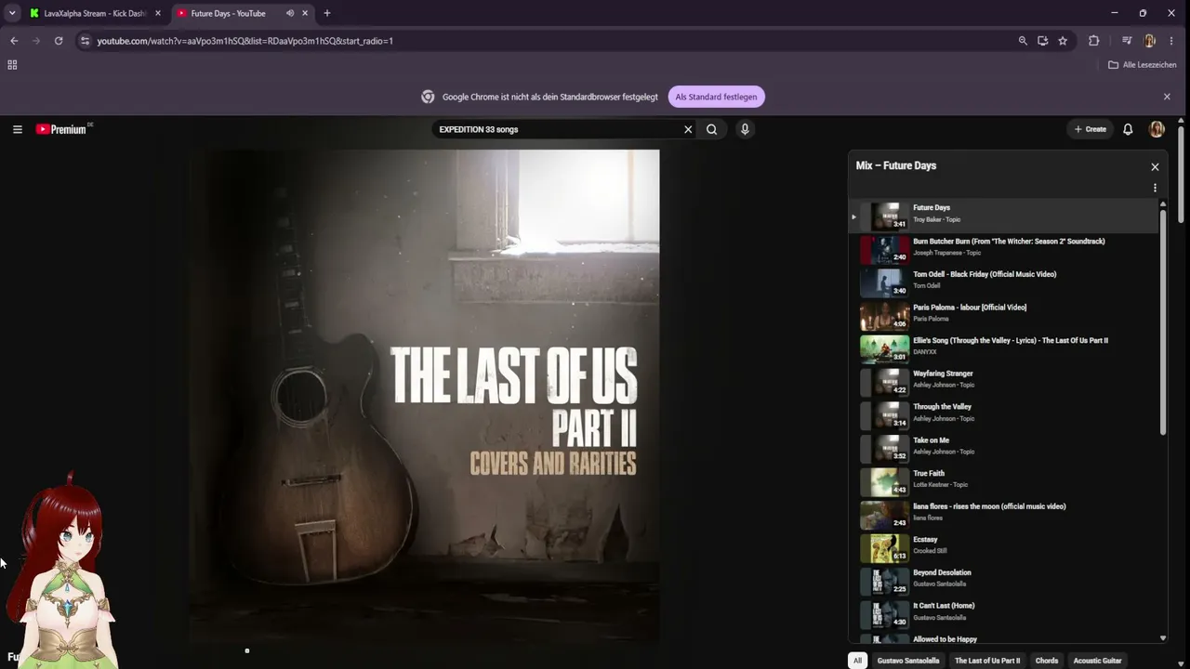Viewport: 1190px width, 669px height.
Task: Click the Create button
Action: point(1090,129)
